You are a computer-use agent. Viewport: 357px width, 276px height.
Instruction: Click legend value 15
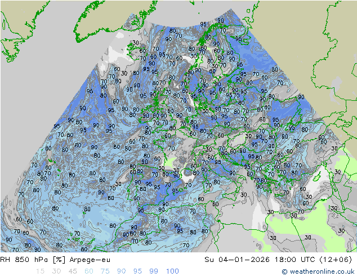[40, 271]
